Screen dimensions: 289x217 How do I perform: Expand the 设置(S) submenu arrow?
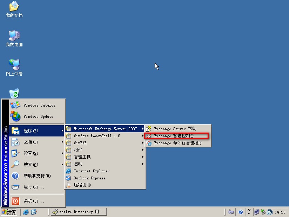tap(62, 153)
